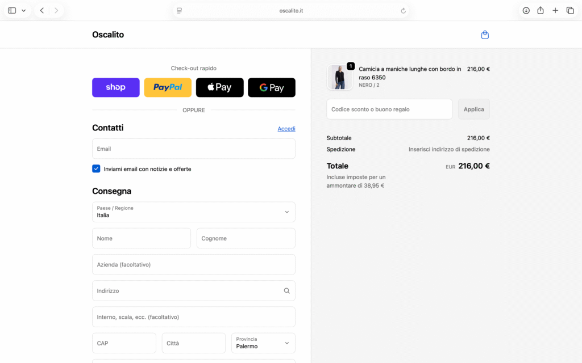Image resolution: width=582 pixels, height=363 pixels.
Task: Click the Contatti section heading
Action: tap(107, 128)
